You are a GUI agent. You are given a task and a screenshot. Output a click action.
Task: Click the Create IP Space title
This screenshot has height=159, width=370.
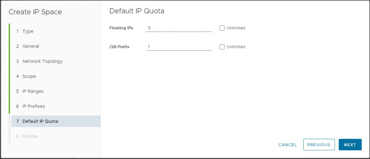click(x=35, y=12)
